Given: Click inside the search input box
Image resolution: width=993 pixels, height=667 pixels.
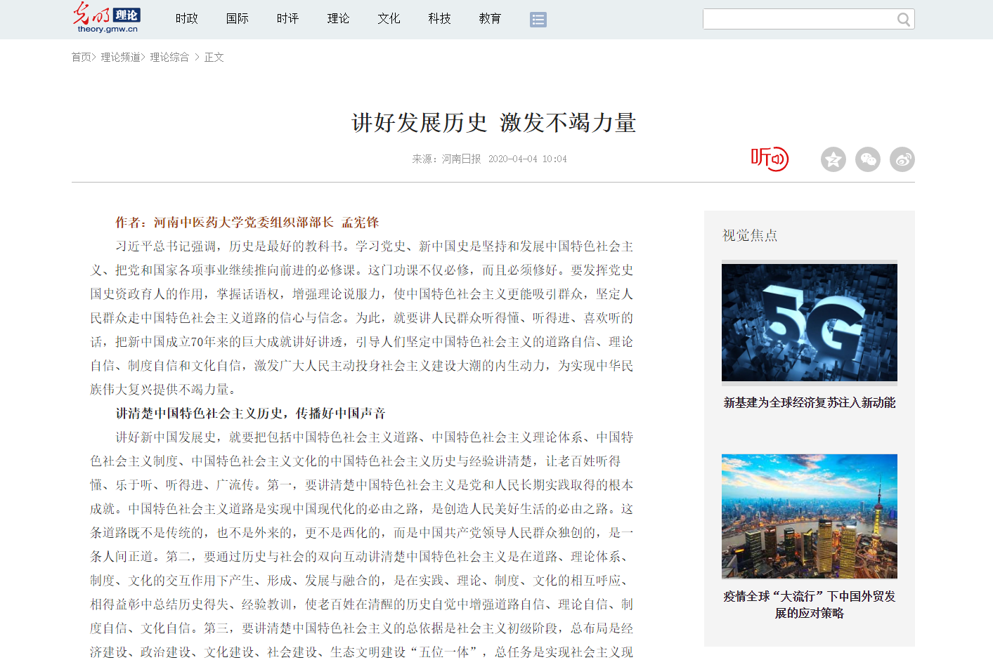Looking at the screenshot, I should pos(798,20).
